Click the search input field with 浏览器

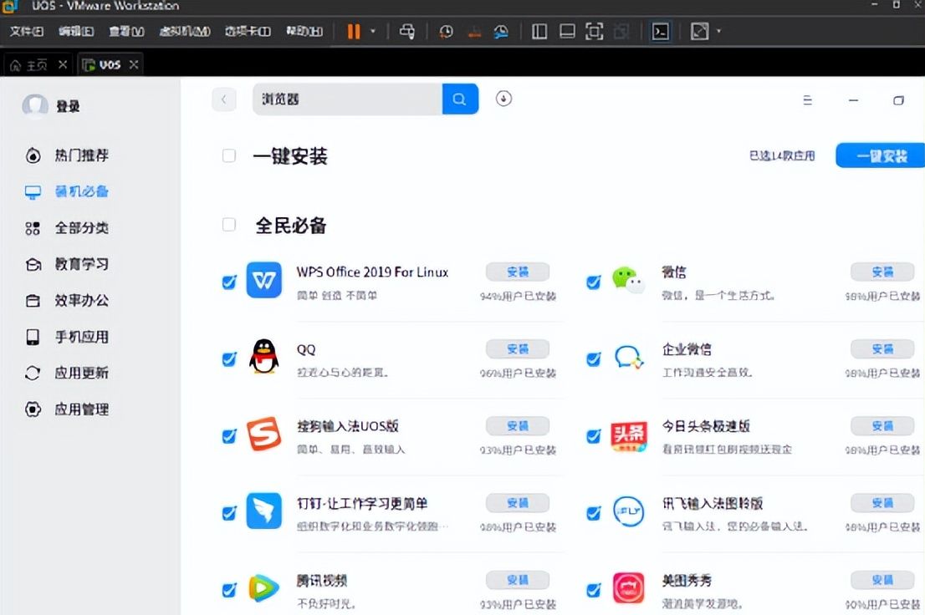(x=347, y=99)
